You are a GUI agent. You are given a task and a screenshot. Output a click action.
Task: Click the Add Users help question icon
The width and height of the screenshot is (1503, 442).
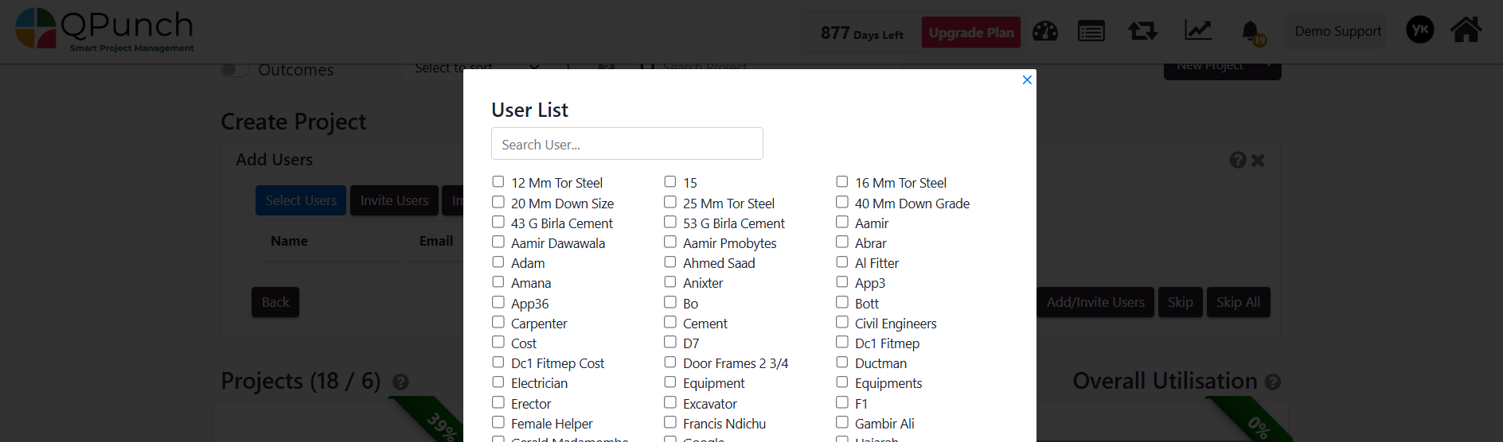point(1237,160)
